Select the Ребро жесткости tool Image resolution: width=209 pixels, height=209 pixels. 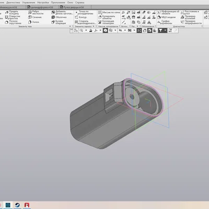coord(36,13)
